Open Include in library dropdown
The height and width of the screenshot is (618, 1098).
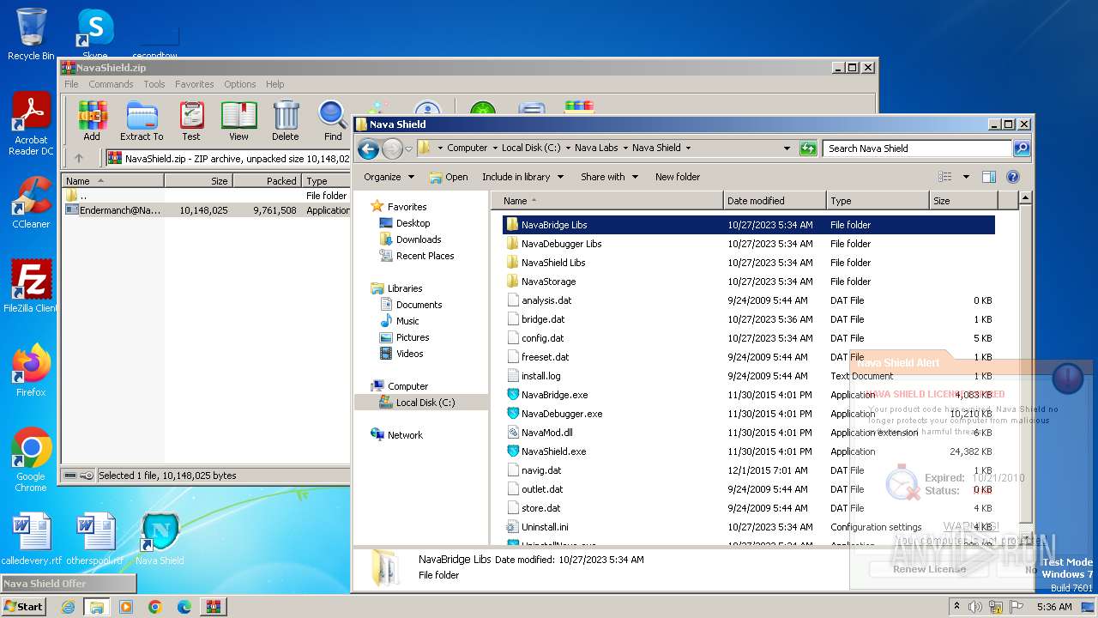522,177
